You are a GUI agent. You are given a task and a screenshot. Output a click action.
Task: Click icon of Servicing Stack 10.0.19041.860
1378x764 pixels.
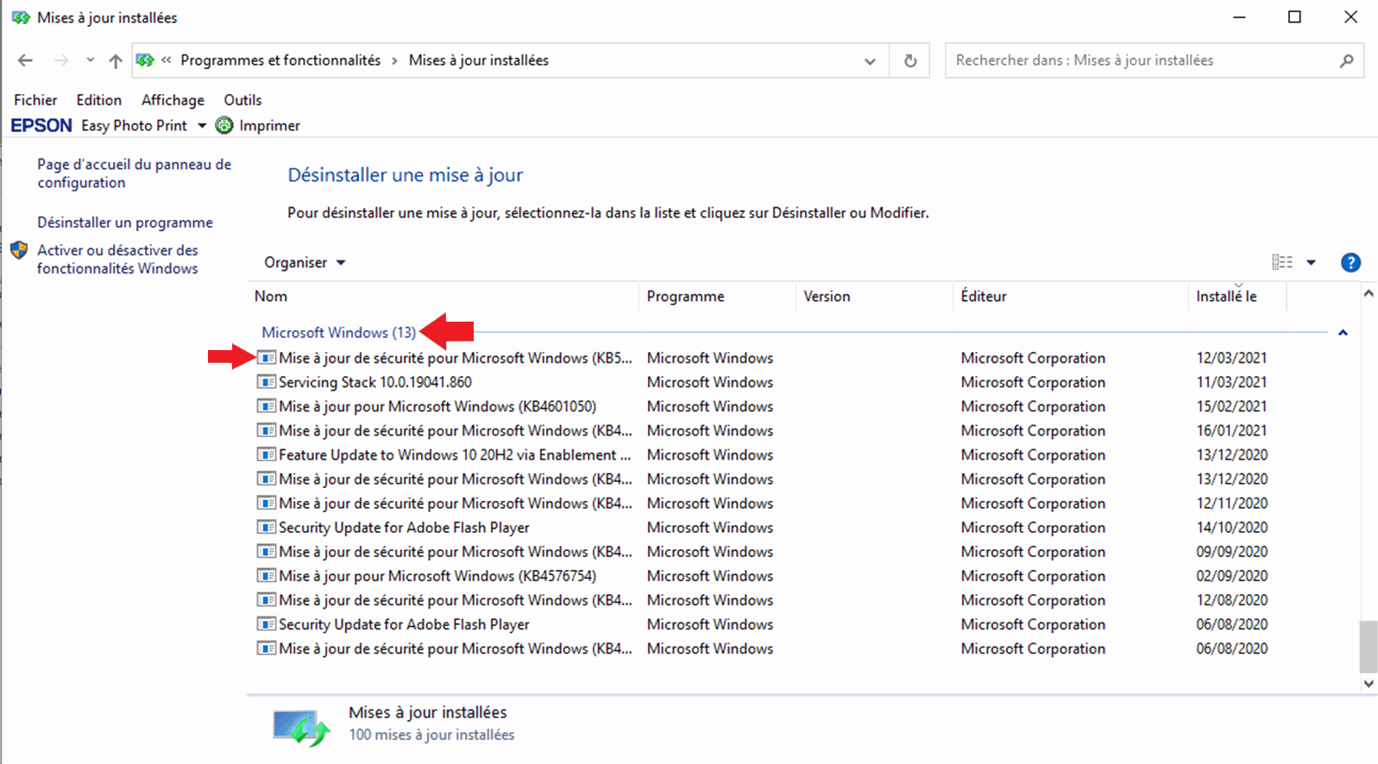tap(267, 382)
